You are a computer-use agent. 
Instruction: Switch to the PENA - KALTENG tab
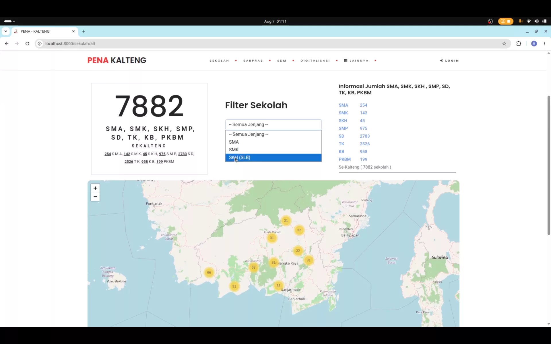(44, 31)
